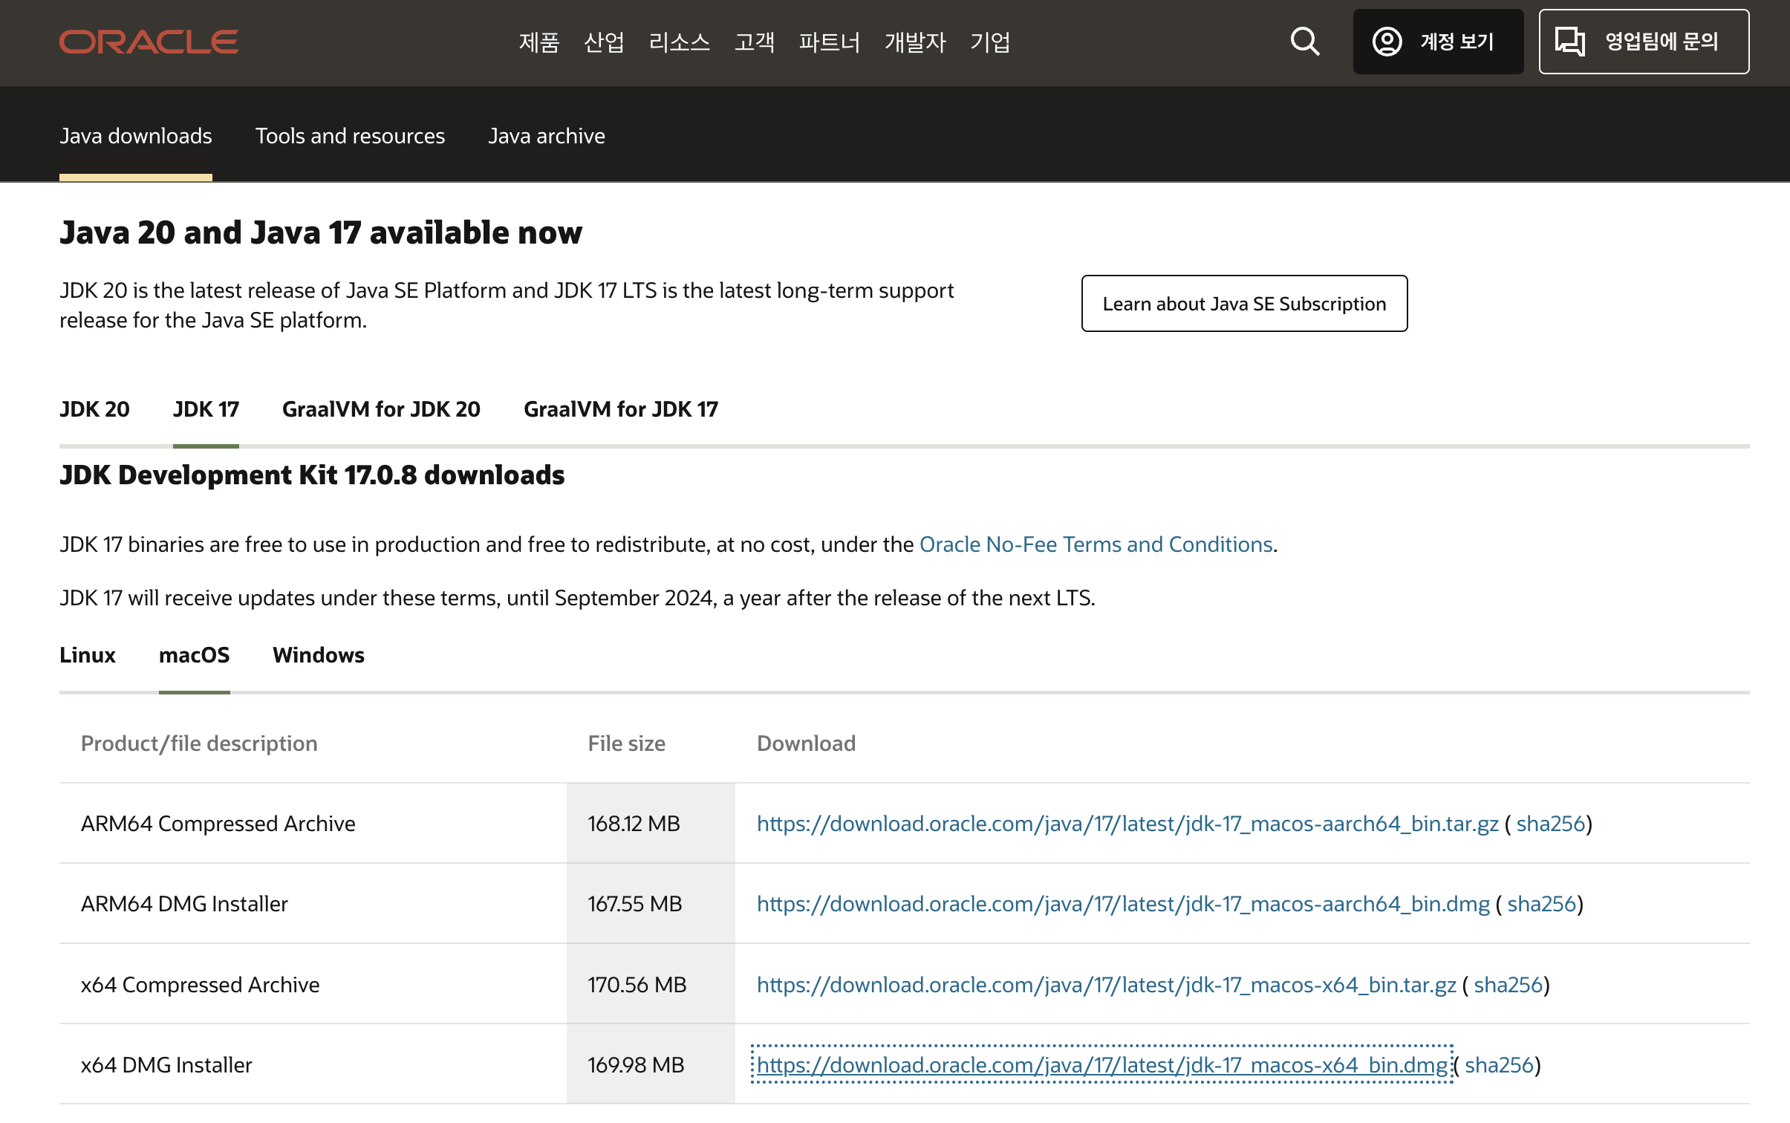The image size is (1790, 1123).
Task: Select Tools and resources in the navigation
Action: [350, 135]
